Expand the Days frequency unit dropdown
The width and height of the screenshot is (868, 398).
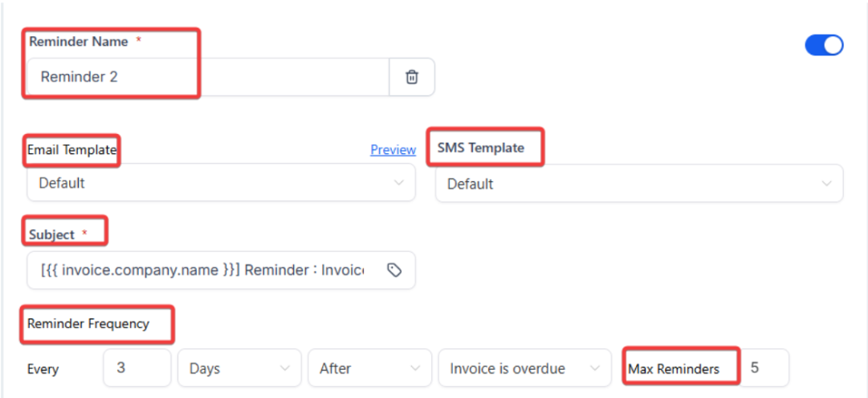tap(239, 368)
